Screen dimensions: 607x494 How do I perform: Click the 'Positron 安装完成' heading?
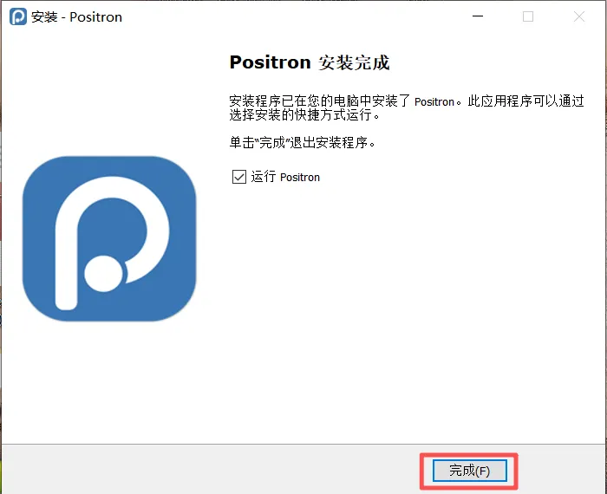point(310,62)
